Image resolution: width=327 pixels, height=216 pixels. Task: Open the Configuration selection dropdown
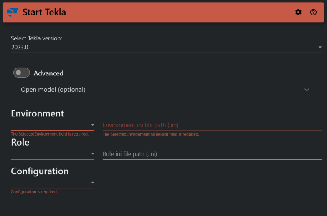[53, 183]
